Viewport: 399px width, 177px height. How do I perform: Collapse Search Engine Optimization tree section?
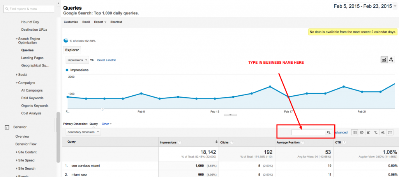click(x=16, y=39)
